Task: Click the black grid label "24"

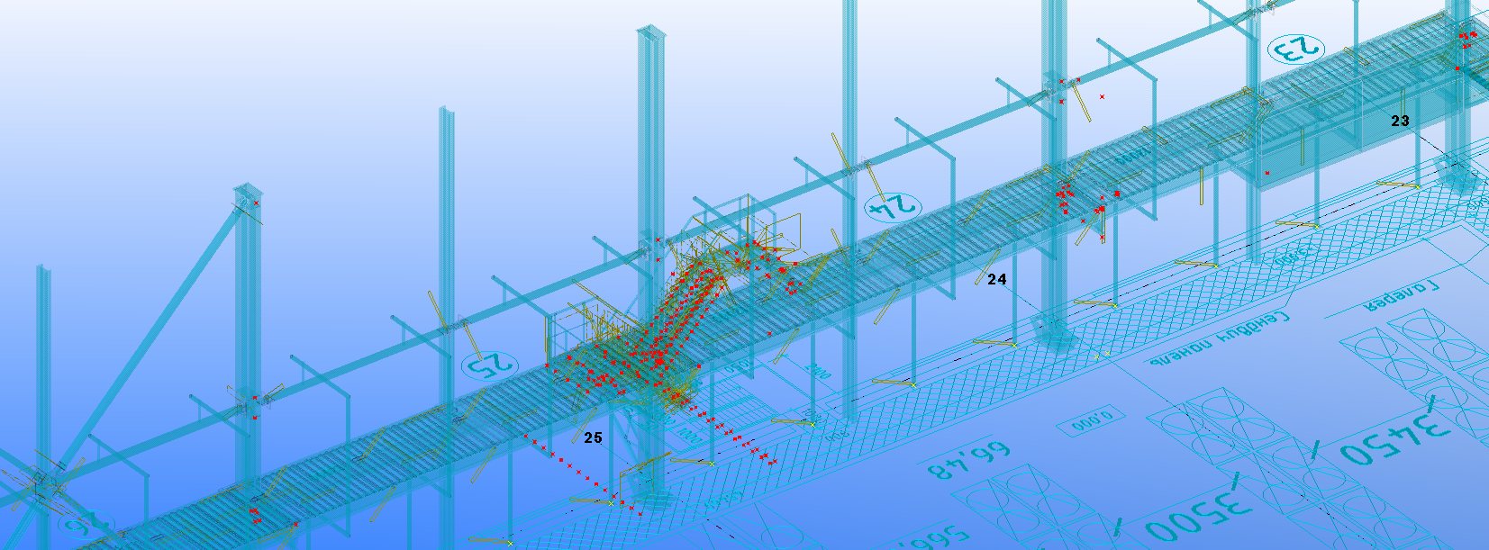Action: point(996,280)
